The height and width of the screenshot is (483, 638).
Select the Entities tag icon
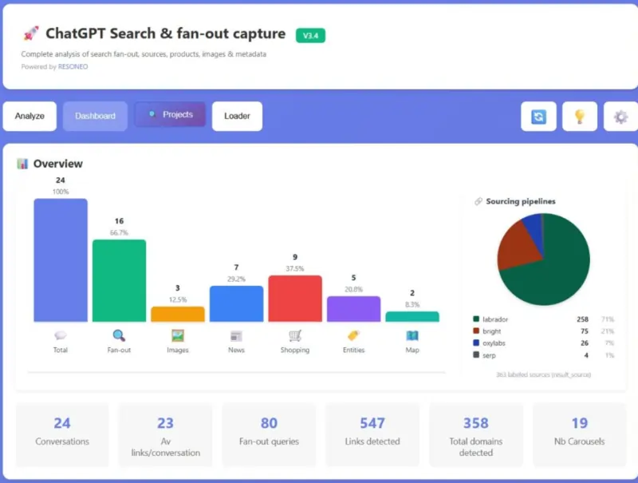(353, 335)
